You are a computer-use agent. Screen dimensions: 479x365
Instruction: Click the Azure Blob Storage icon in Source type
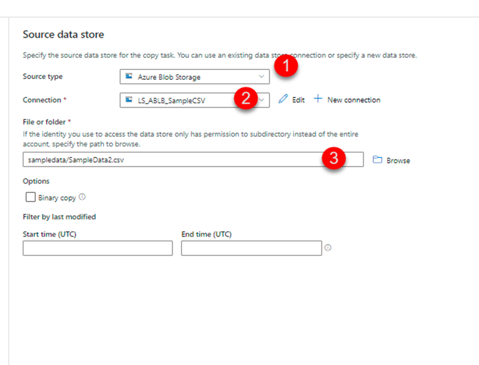click(x=129, y=76)
